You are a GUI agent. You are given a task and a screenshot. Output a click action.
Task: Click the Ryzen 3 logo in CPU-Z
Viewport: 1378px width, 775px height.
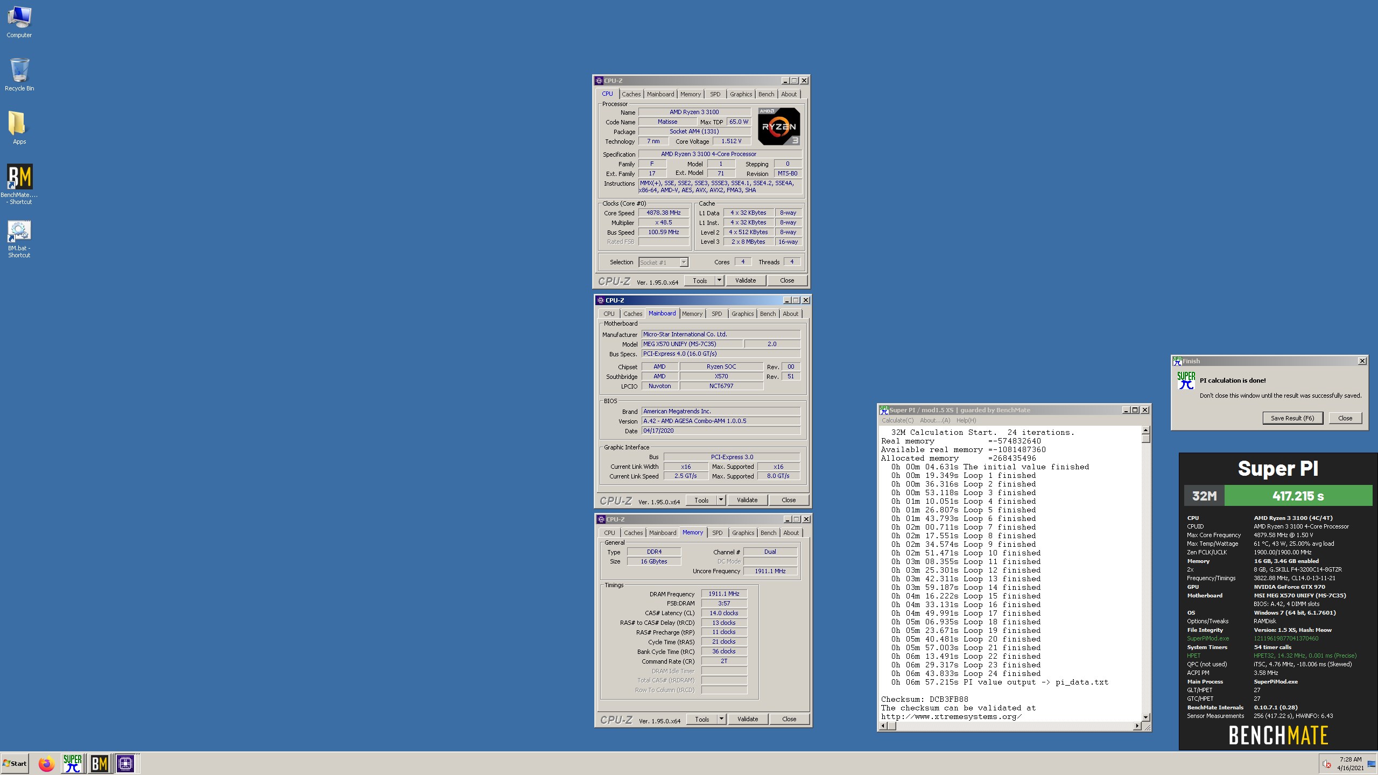pyautogui.click(x=779, y=126)
